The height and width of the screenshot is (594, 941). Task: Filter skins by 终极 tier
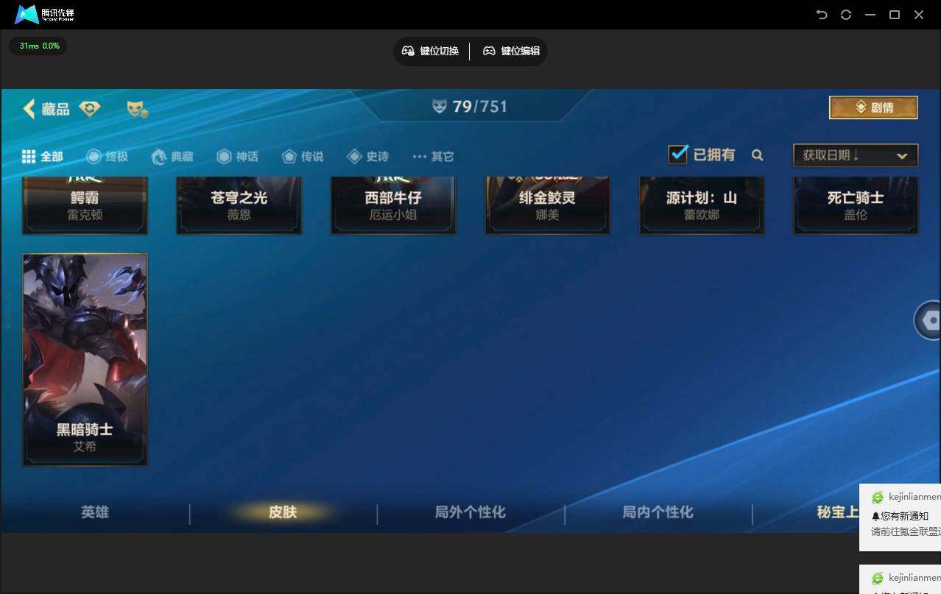coord(107,156)
